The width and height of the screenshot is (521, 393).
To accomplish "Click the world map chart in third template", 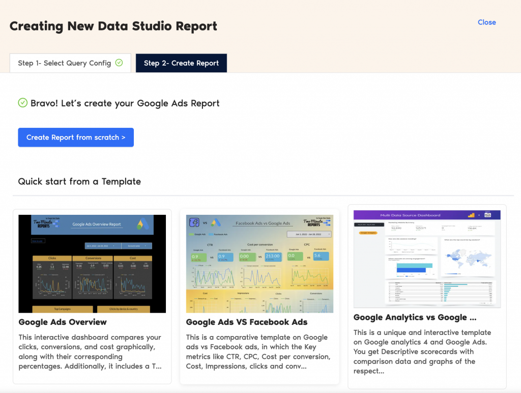I will [x=467, y=259].
